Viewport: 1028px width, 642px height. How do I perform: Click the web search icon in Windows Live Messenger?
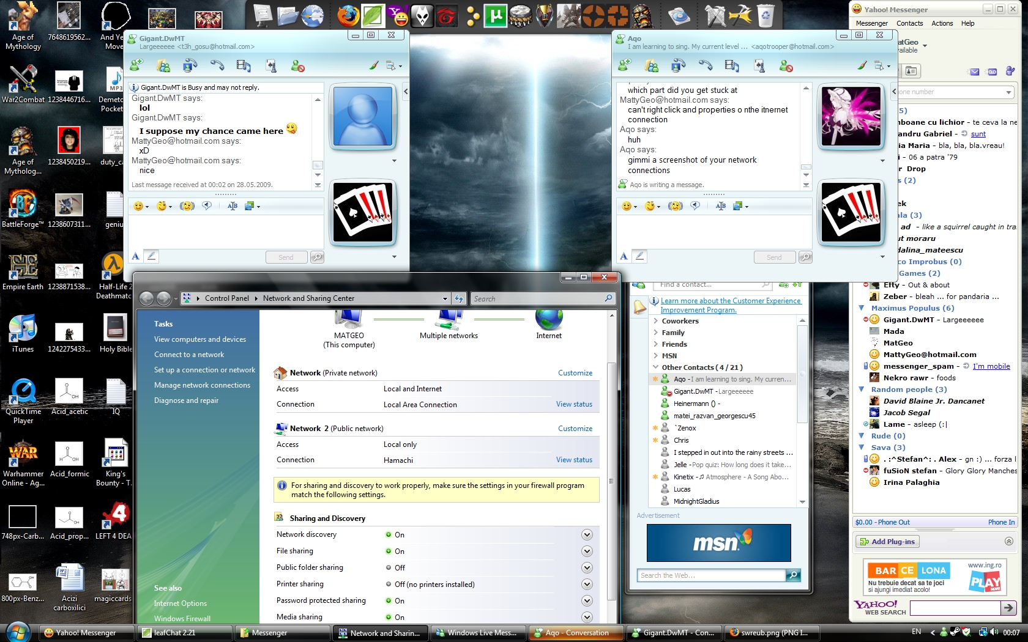click(x=793, y=575)
